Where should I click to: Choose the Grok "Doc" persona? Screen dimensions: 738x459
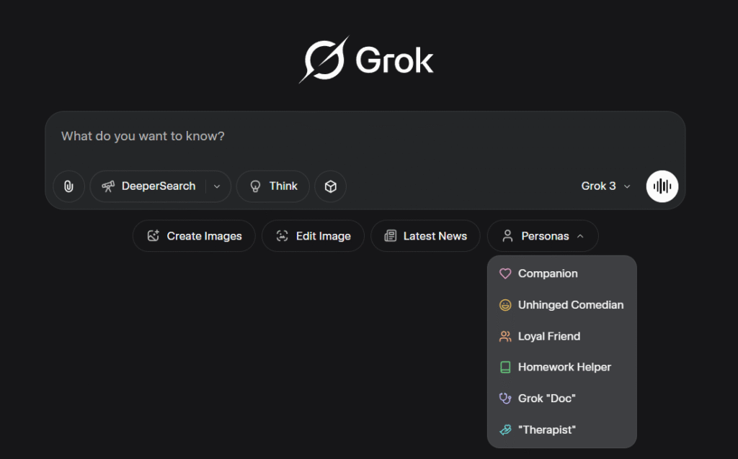click(x=562, y=399)
